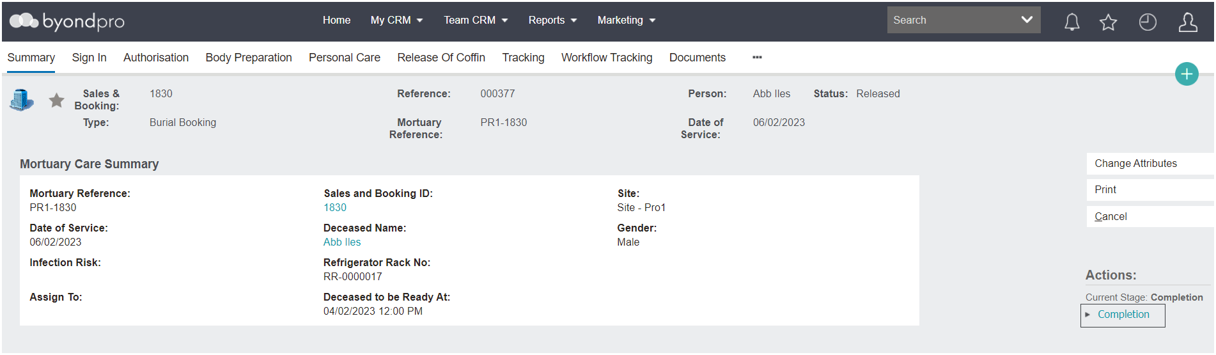This screenshot has height=355, width=1216.
Task: Open recent history clock icon
Action: coord(1148,22)
